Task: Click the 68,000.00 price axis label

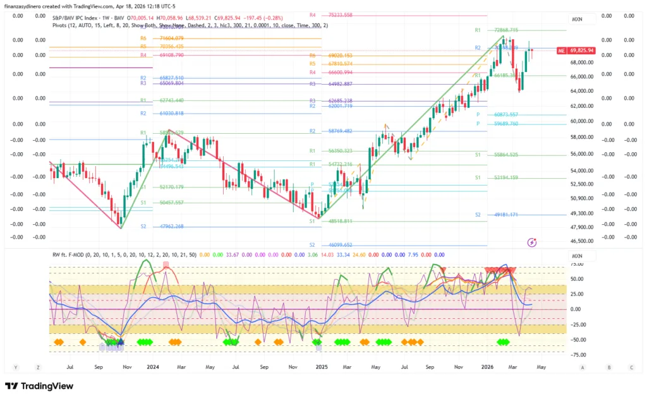Action: [583, 63]
